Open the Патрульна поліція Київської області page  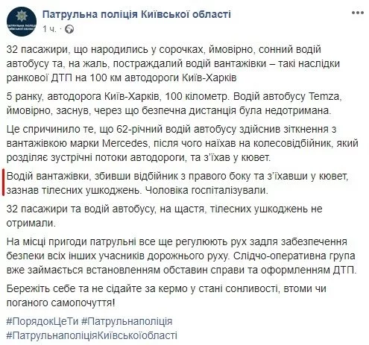point(136,14)
